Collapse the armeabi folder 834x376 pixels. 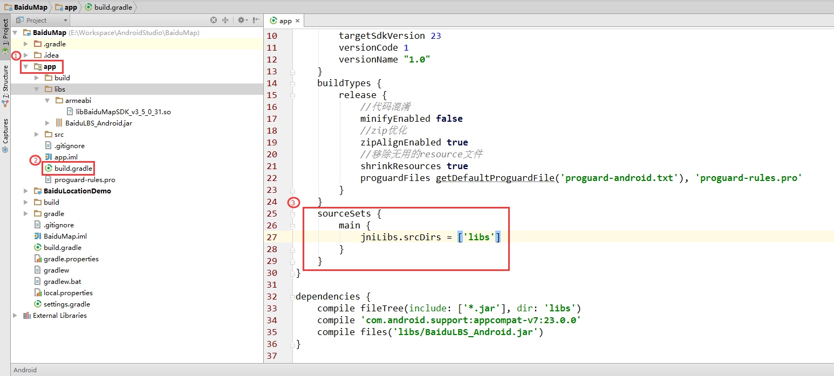(47, 101)
